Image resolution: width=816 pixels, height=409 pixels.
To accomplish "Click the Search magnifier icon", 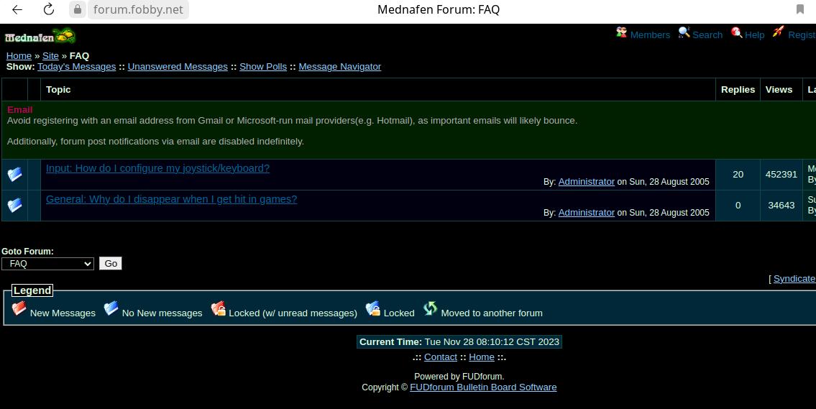I will tap(684, 33).
